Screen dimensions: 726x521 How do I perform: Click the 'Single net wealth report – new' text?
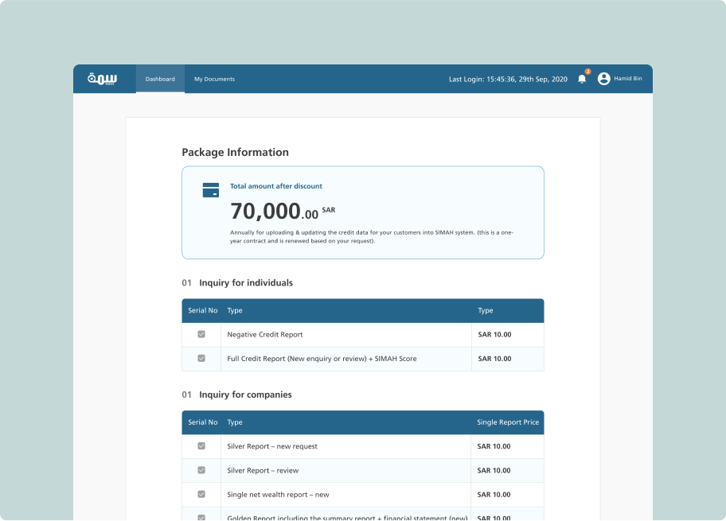tap(278, 495)
